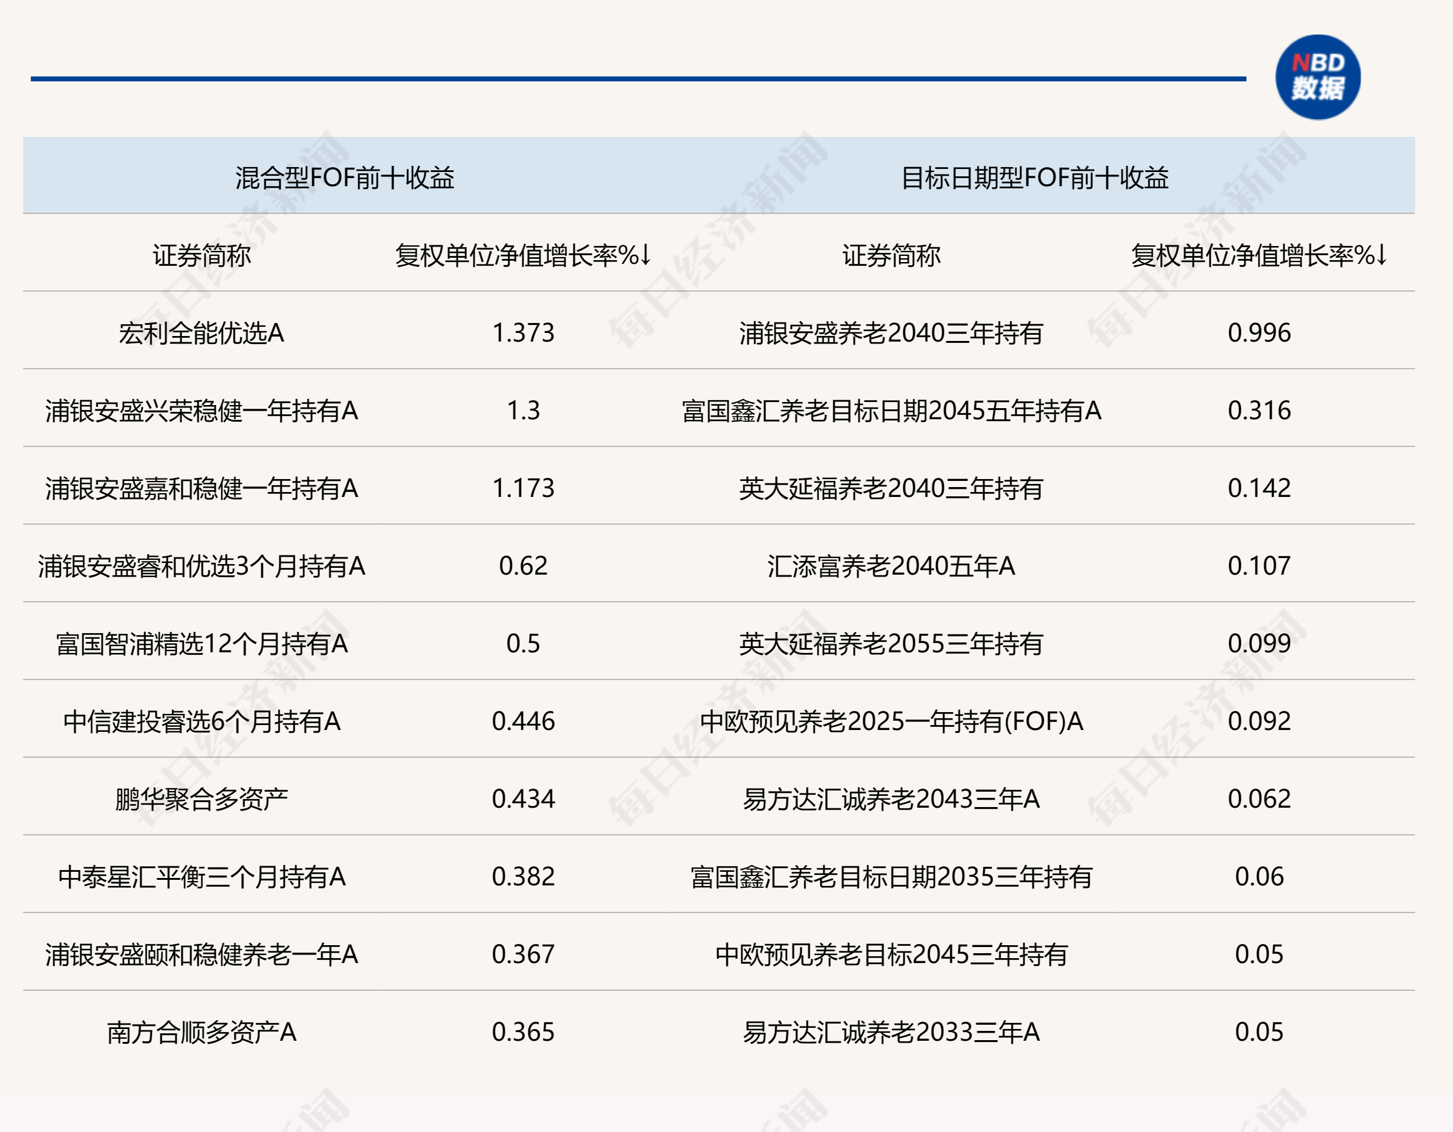1453x1132 pixels.
Task: Click the value 0.446
Action: coord(523,721)
